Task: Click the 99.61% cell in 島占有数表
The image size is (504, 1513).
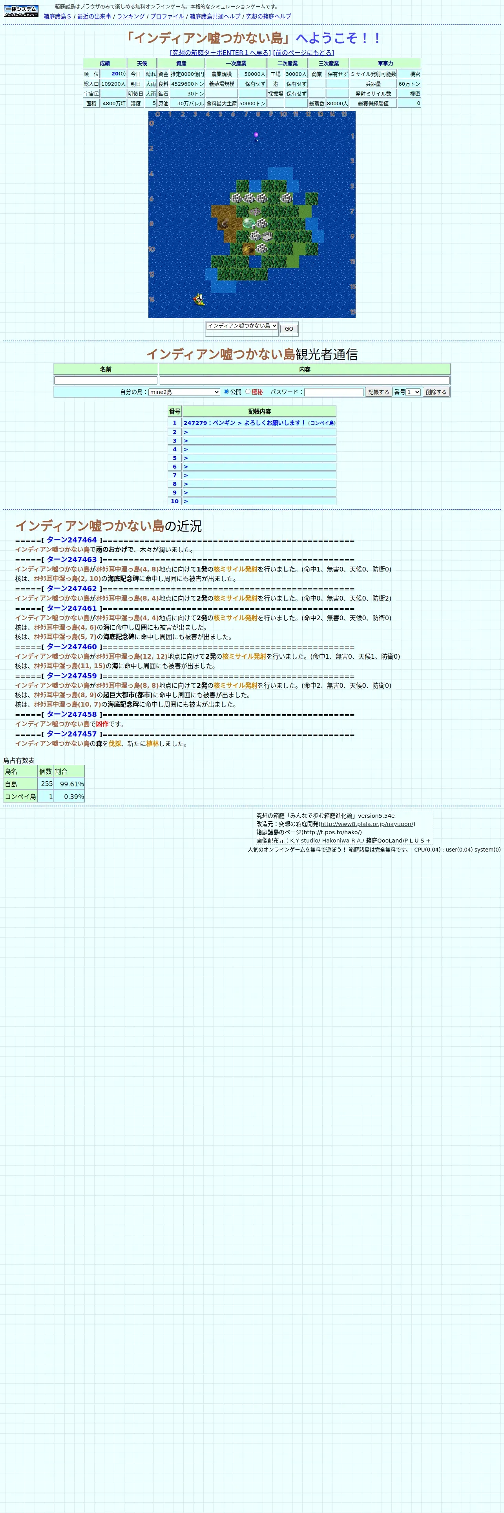Action: point(69,784)
